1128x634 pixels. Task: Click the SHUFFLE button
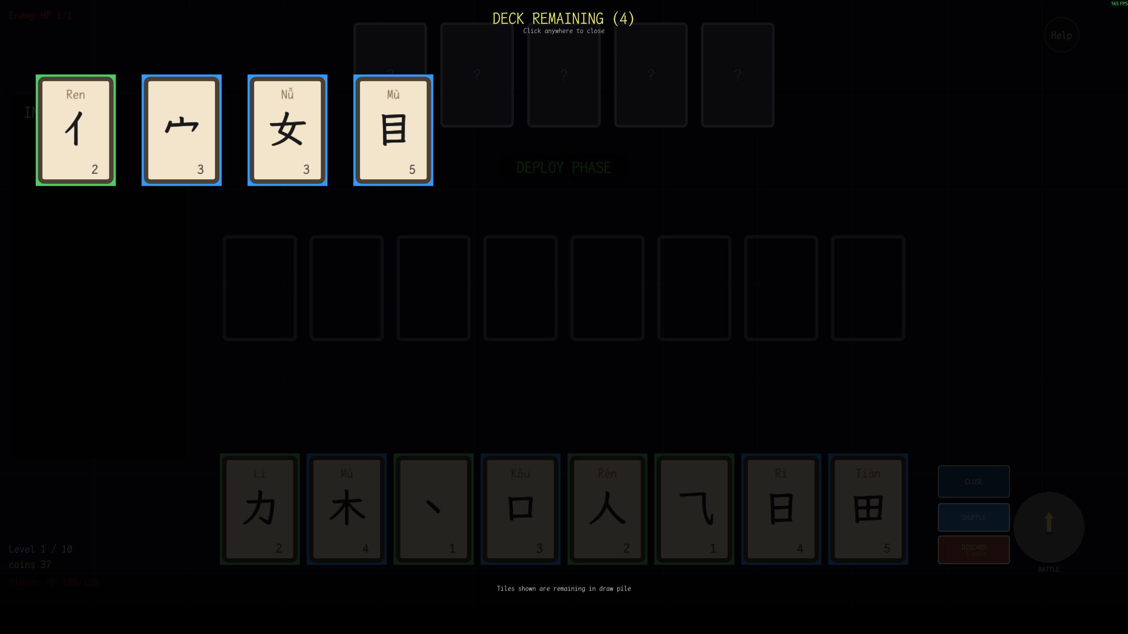[x=973, y=517]
